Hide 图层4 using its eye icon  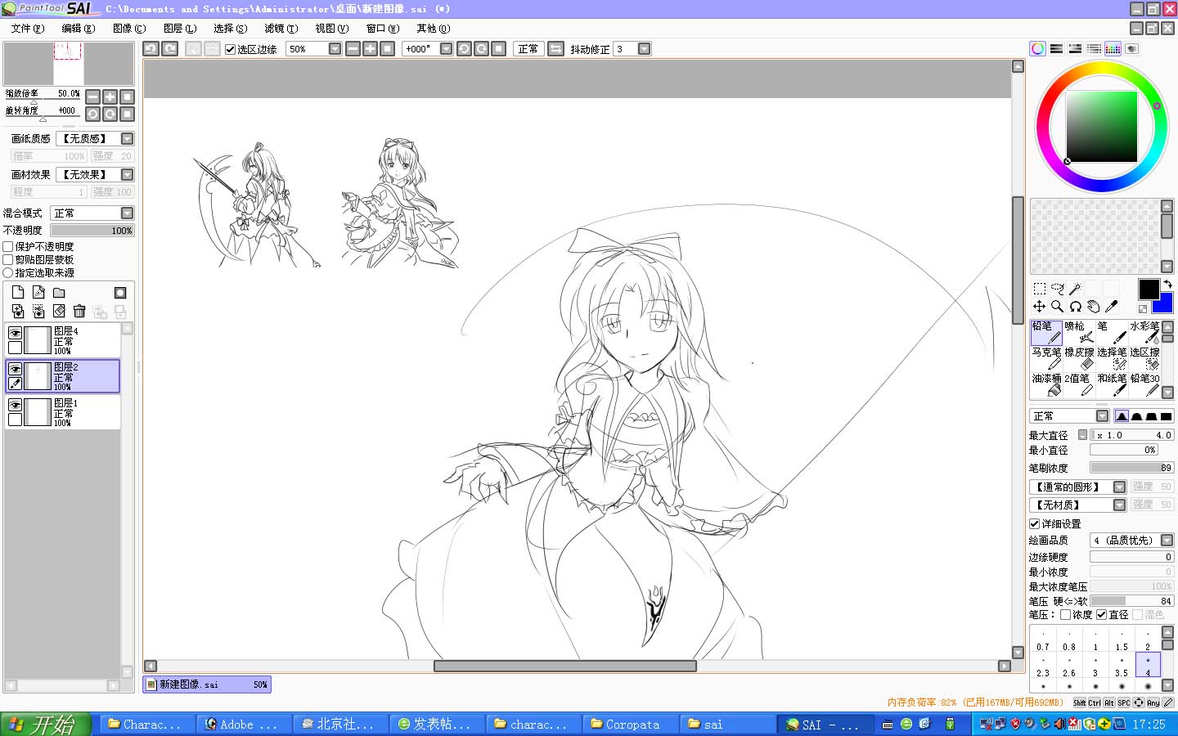(15, 333)
